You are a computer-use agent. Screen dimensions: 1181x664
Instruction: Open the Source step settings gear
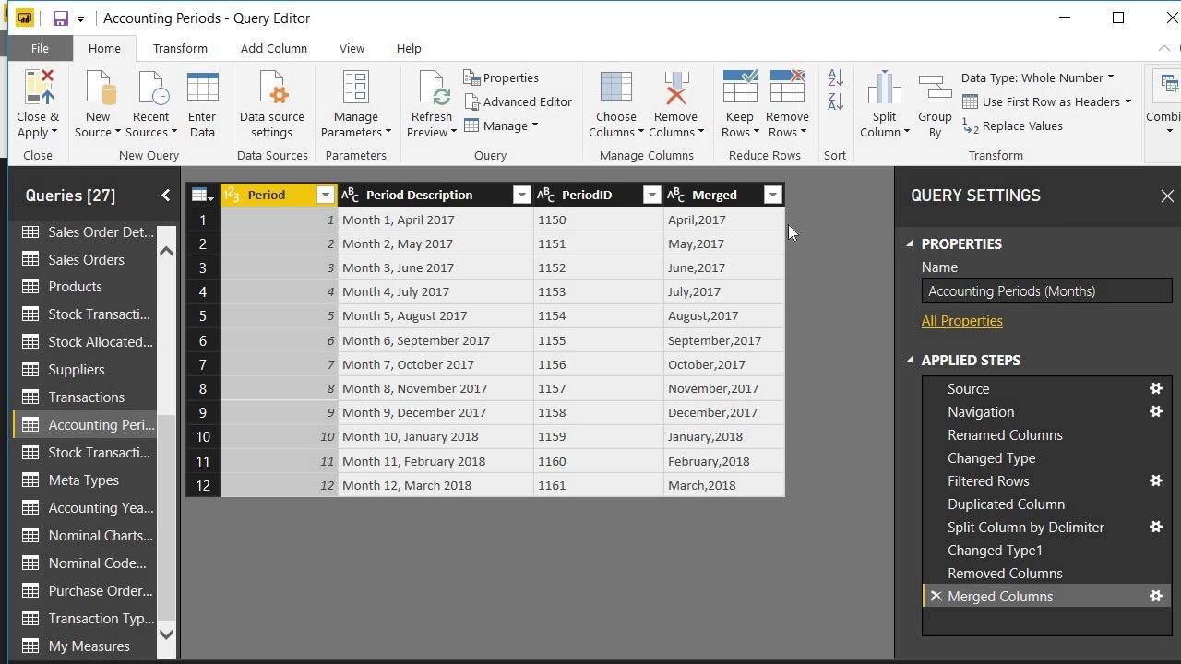[1155, 388]
